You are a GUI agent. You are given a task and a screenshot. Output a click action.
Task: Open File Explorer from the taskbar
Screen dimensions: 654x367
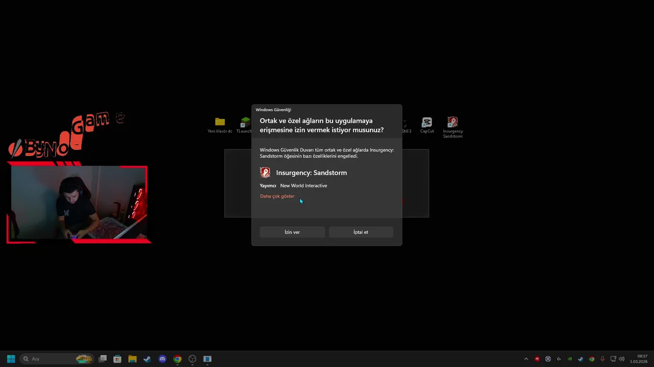pos(132,359)
